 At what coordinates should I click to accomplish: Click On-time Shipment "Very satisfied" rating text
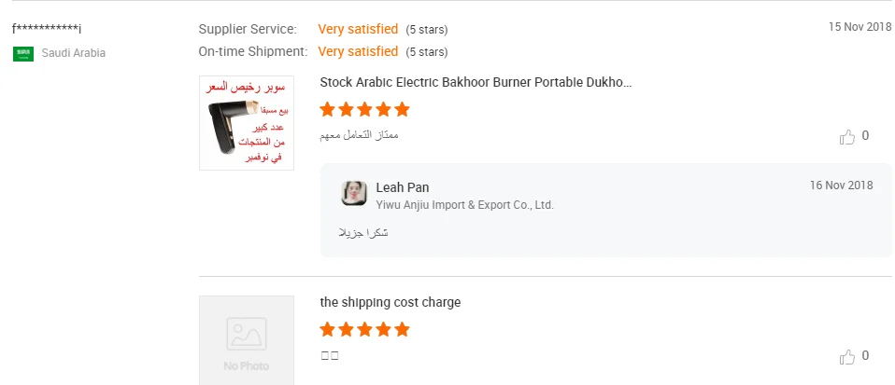tap(358, 51)
